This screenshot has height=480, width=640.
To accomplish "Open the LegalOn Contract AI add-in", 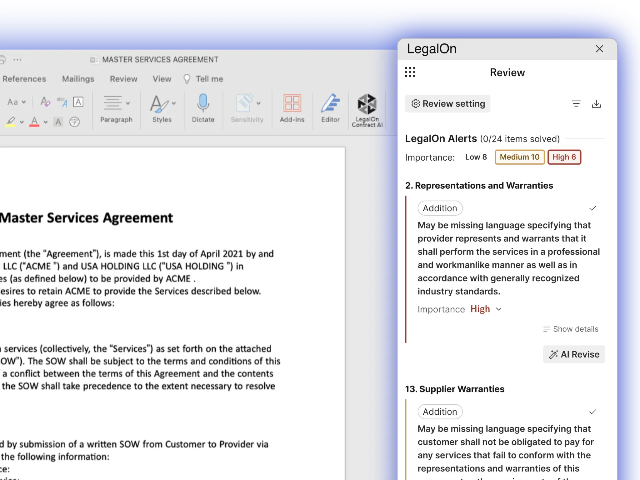I will coord(367,111).
